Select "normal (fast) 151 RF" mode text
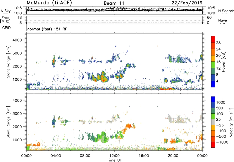This screenshot has width=234, height=162. 47,29
